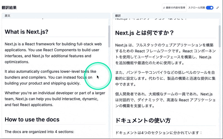This screenshot has height=139, width=223.
Task: Click the paragraph starting "個人開発者であれ"
Action: pos(166,100)
